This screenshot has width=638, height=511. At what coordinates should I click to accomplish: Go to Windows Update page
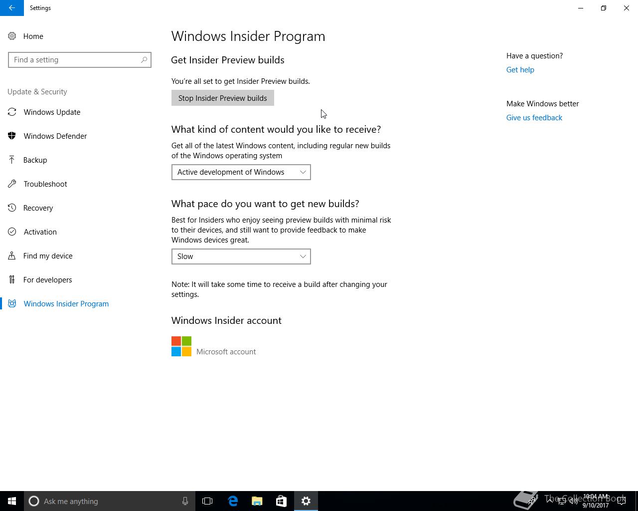[x=52, y=112]
